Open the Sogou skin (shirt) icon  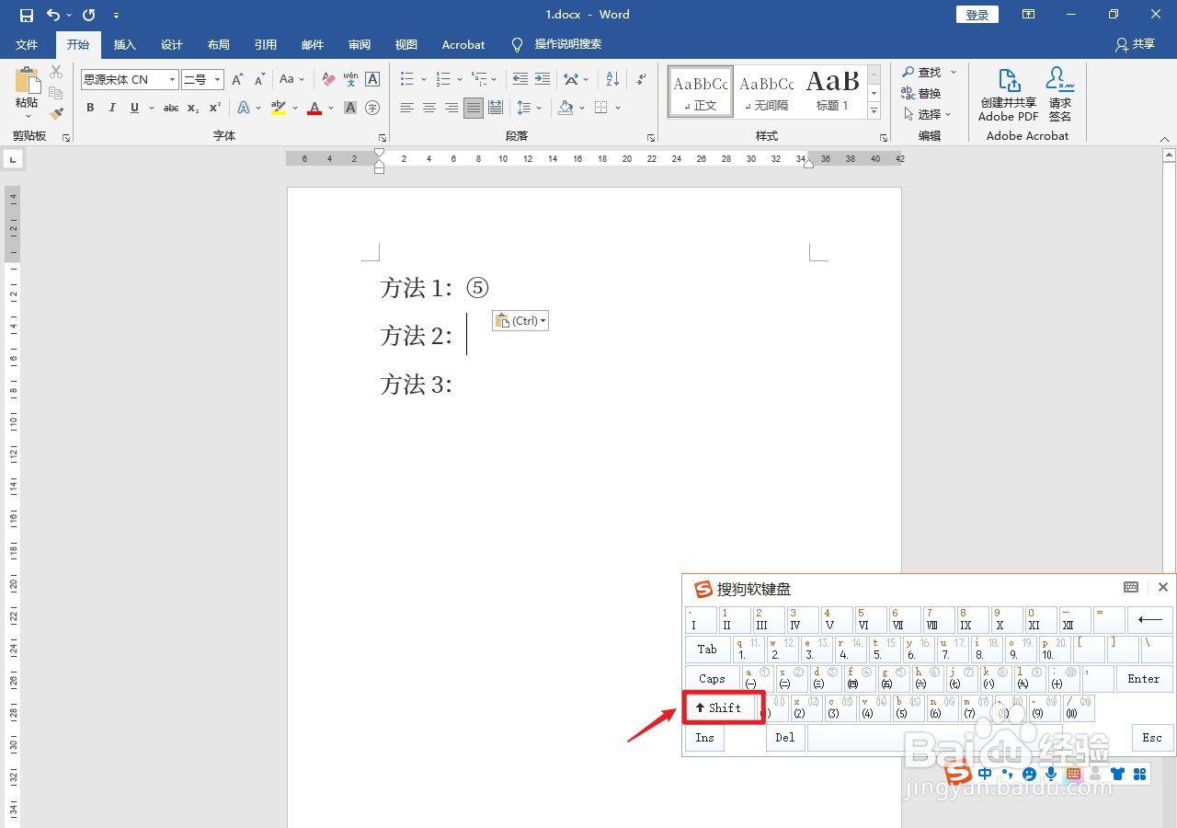coord(1117,774)
